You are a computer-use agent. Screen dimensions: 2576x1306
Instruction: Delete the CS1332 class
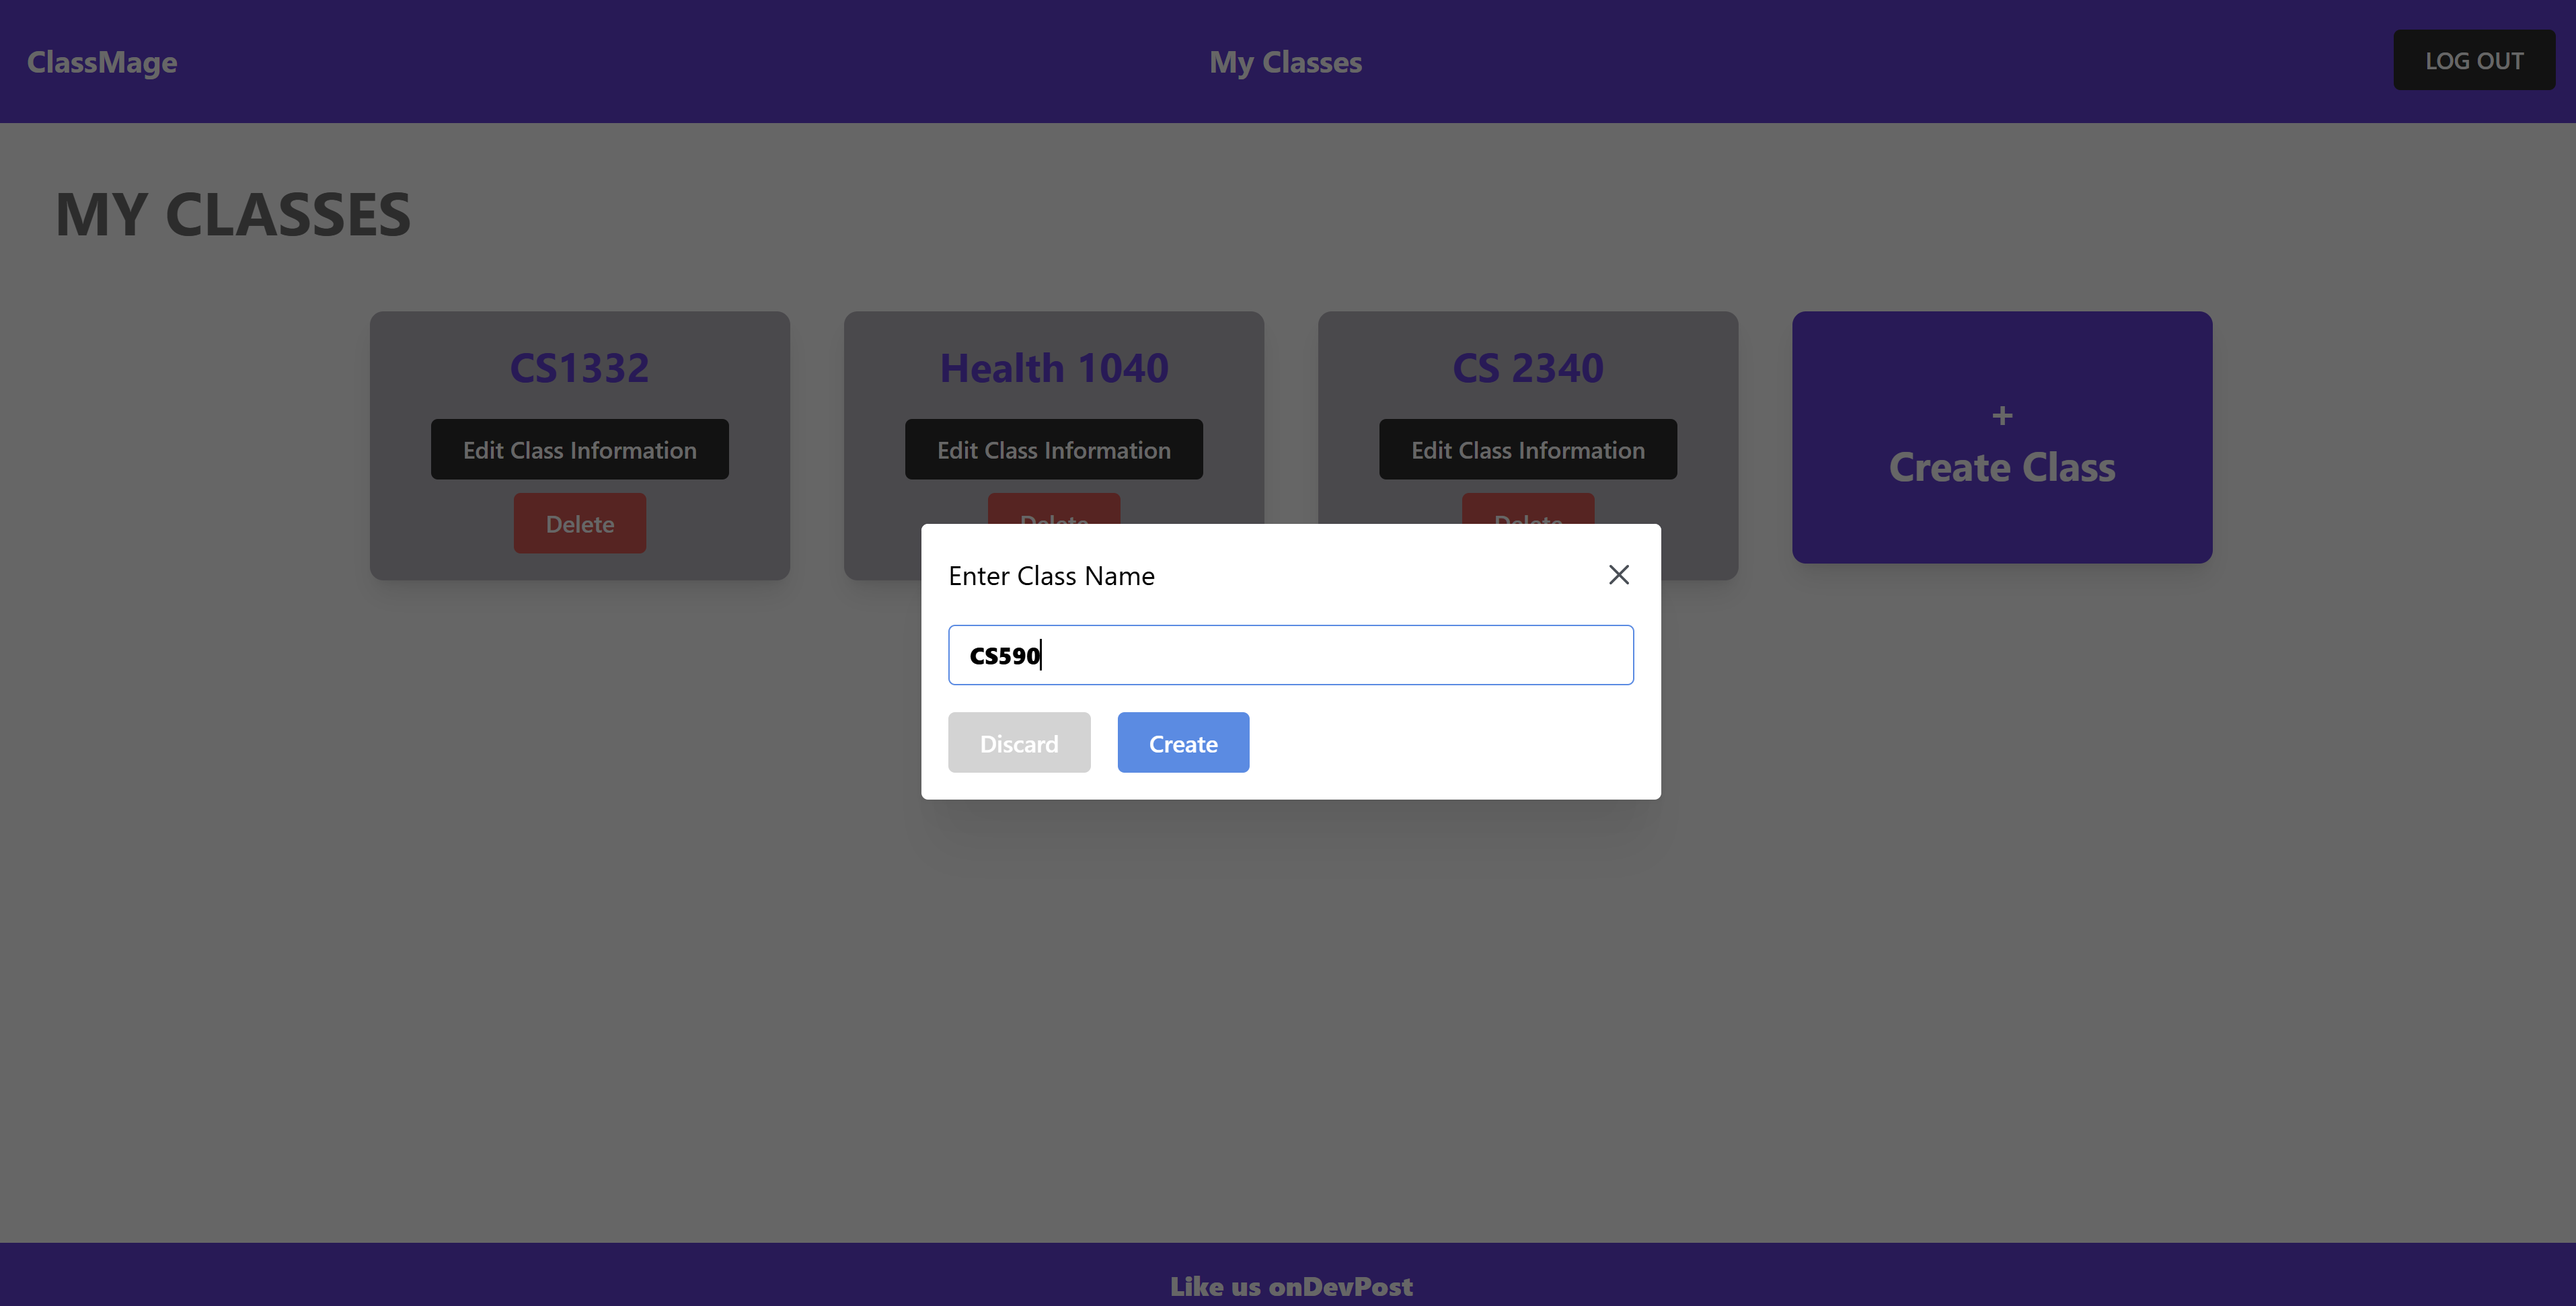click(x=579, y=524)
